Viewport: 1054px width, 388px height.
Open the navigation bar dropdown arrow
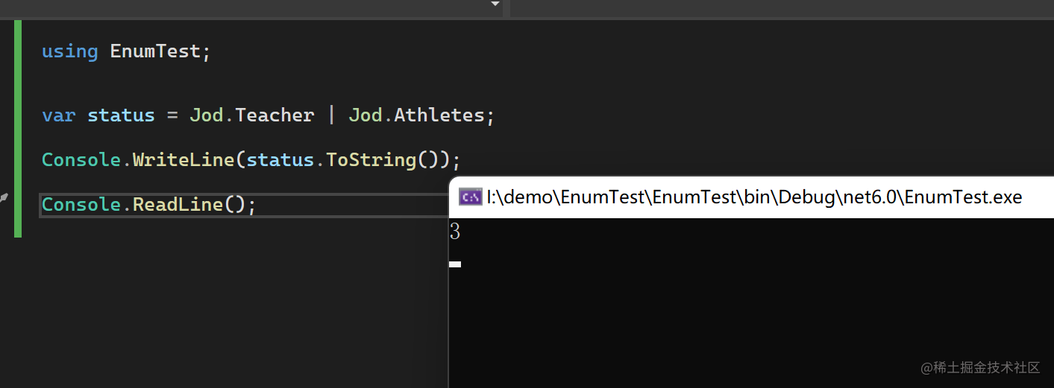click(x=495, y=4)
